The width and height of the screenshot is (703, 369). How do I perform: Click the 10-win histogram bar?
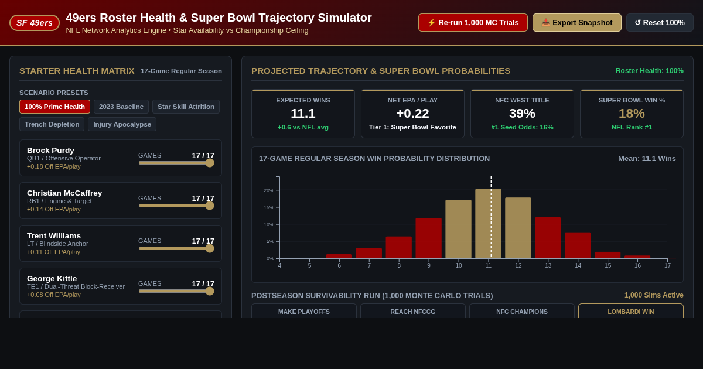click(x=458, y=229)
